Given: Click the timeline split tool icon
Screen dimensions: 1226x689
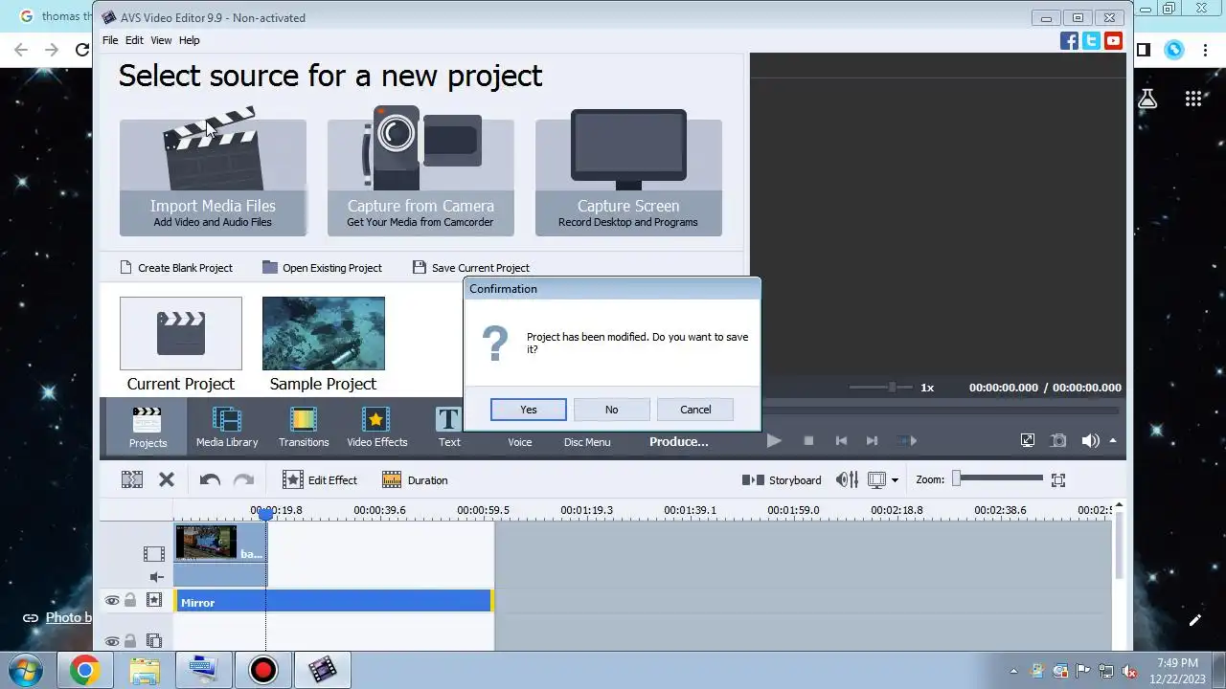Looking at the screenshot, I should tap(132, 479).
